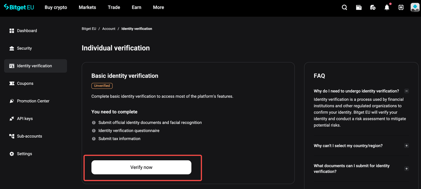The image size is (421, 189).
Task: Click the 'Identity verification' breadcrumb text
Action: [x=137, y=29]
